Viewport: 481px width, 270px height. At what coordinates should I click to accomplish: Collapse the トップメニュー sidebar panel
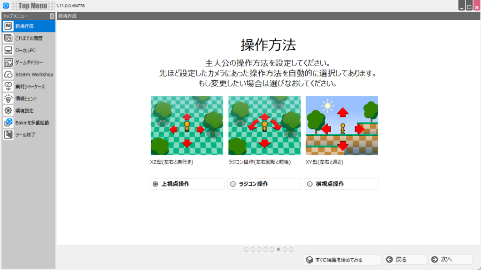pyautogui.click(x=52, y=16)
